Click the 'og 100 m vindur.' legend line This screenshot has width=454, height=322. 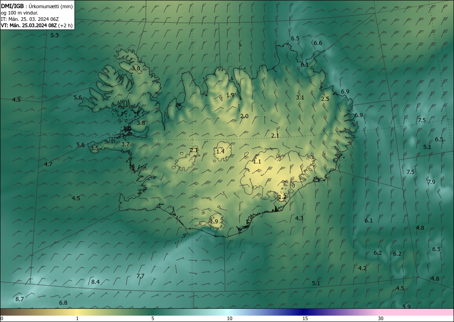20,13
